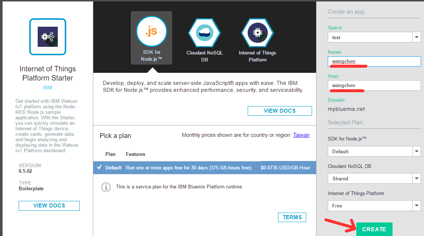Open the Space dropdown showing test

[374, 37]
